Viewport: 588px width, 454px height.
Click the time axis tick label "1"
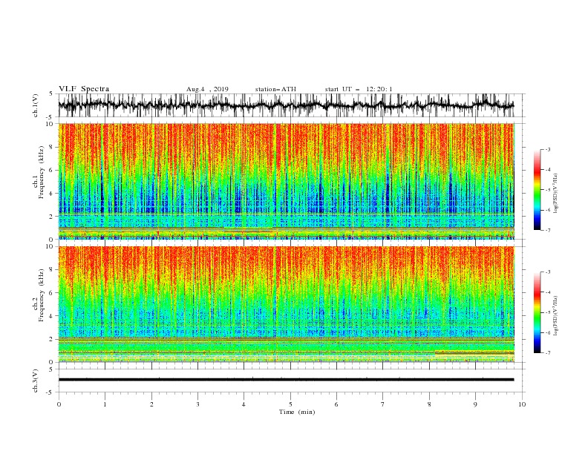coord(105,404)
